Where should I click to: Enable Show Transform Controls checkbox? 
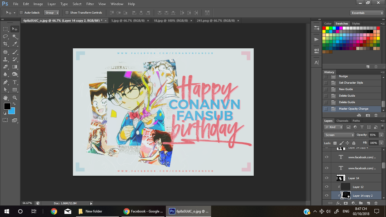(x=67, y=13)
